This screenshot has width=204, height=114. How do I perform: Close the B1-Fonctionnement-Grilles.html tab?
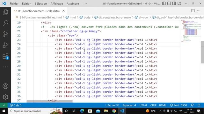pos(63,11)
